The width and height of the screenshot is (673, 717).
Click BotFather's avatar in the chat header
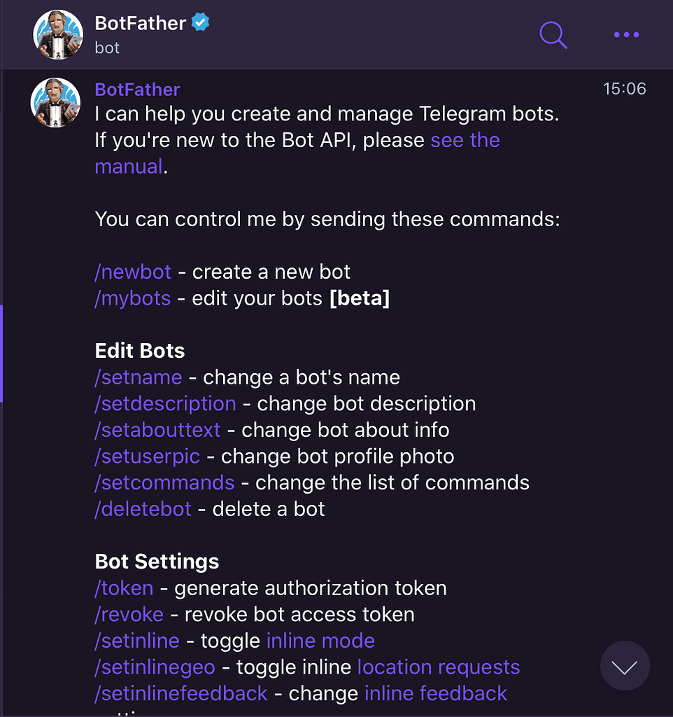coord(58,34)
